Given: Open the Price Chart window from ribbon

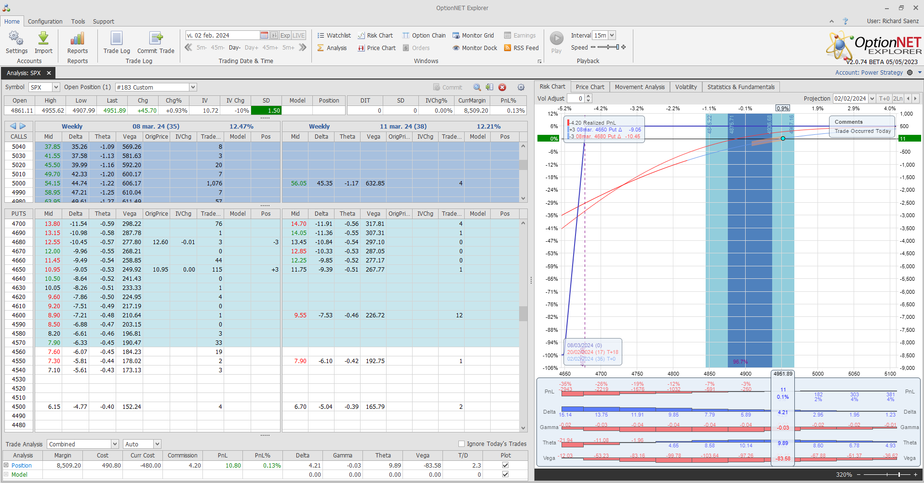Looking at the screenshot, I should (x=377, y=48).
